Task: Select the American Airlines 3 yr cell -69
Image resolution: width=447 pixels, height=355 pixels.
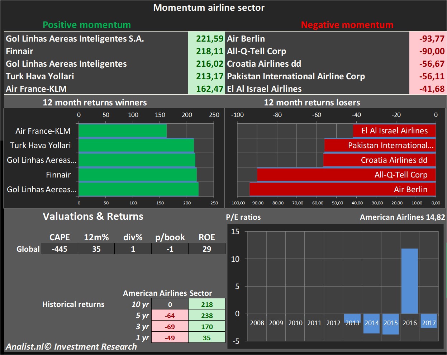Action: 170,327
